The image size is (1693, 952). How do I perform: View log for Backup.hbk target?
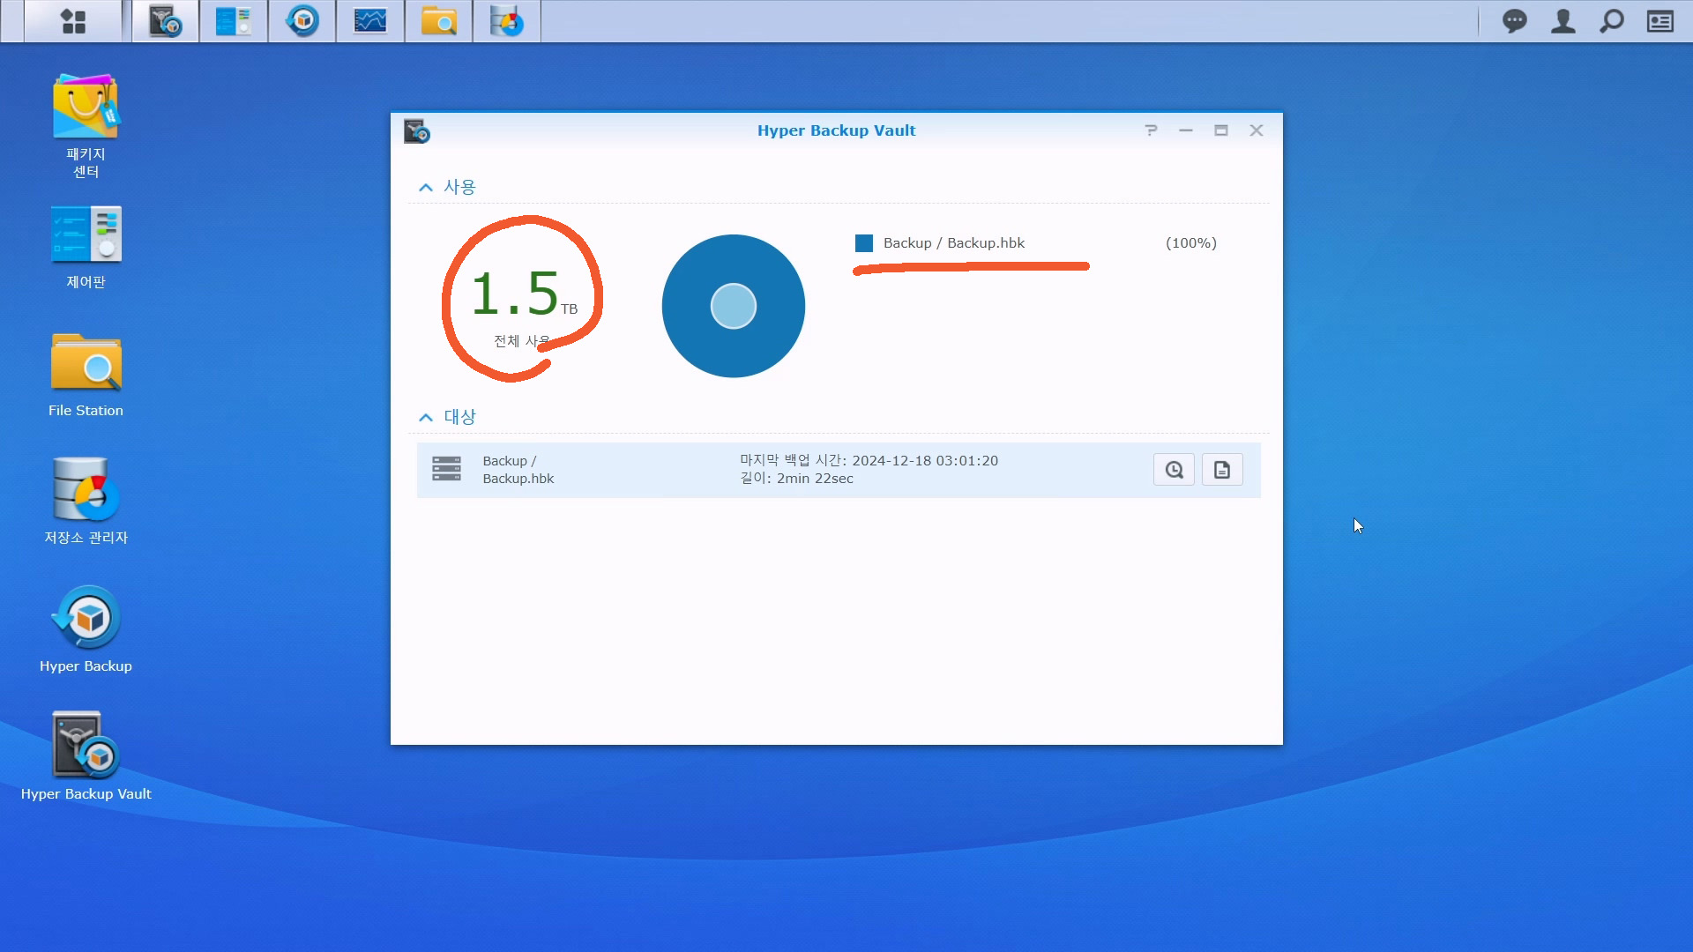point(1222,470)
